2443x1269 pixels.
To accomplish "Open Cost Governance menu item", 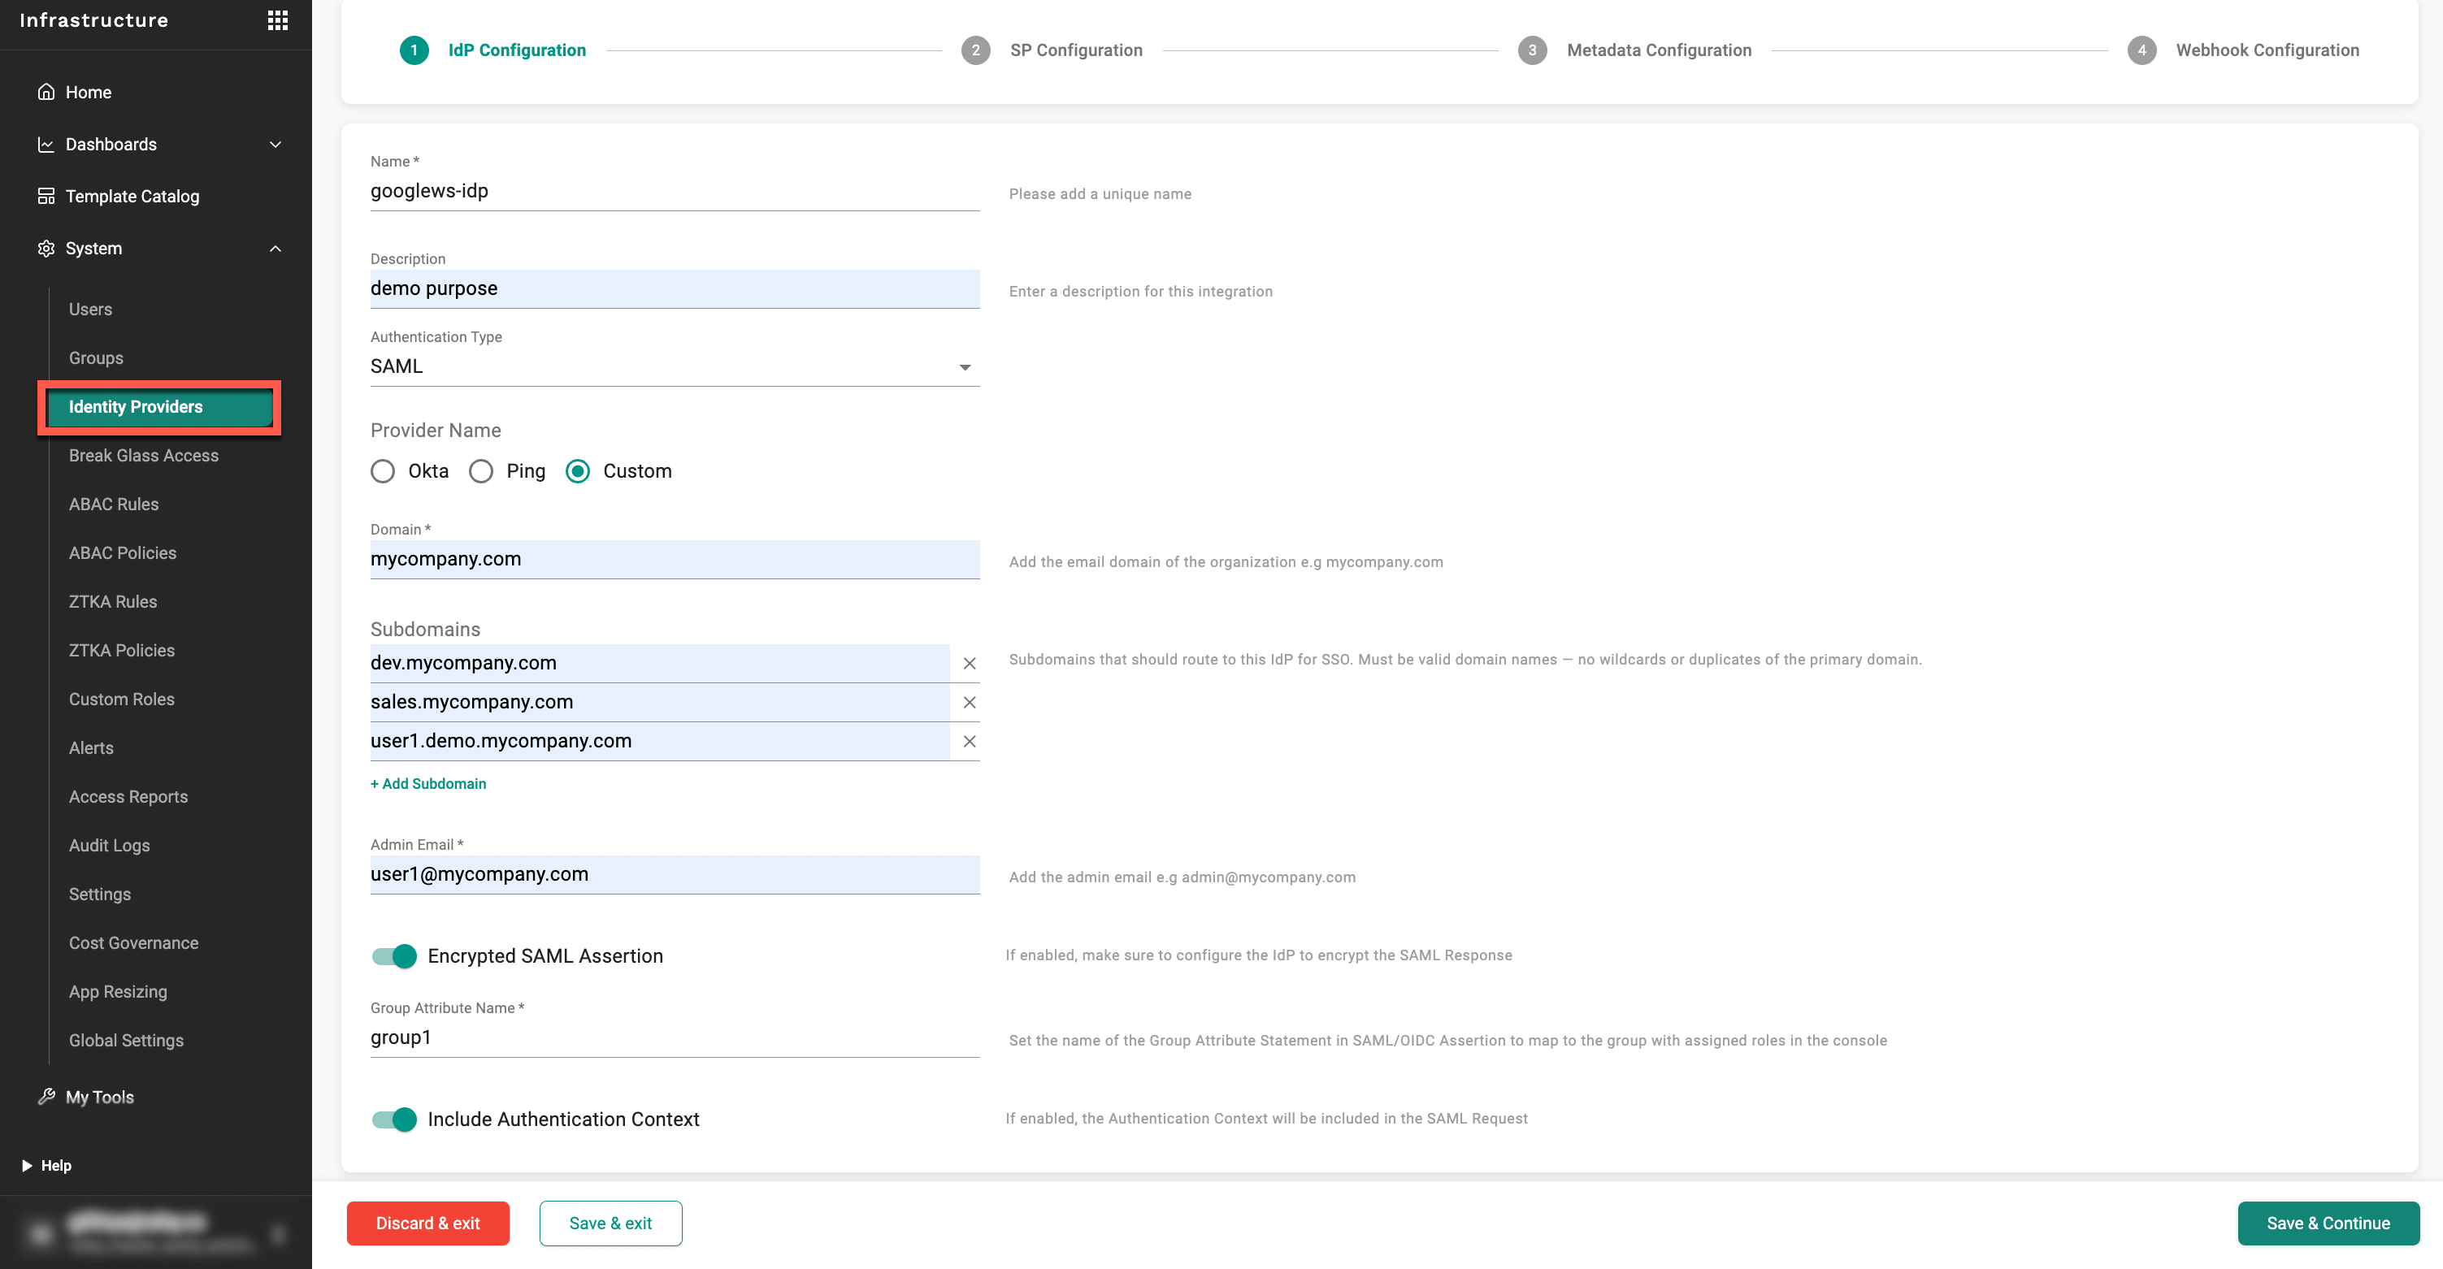I will click(x=134, y=943).
